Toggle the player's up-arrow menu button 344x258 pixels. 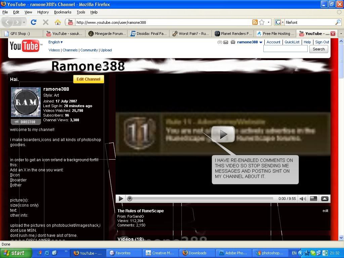(x=325, y=199)
